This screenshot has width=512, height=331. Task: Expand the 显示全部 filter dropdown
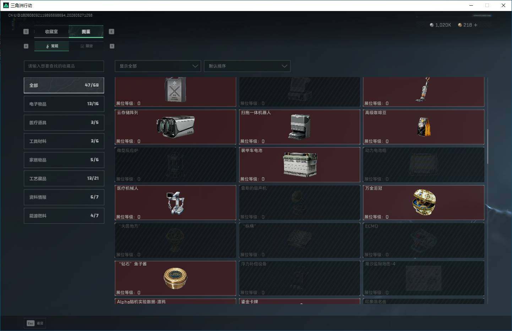click(158, 66)
